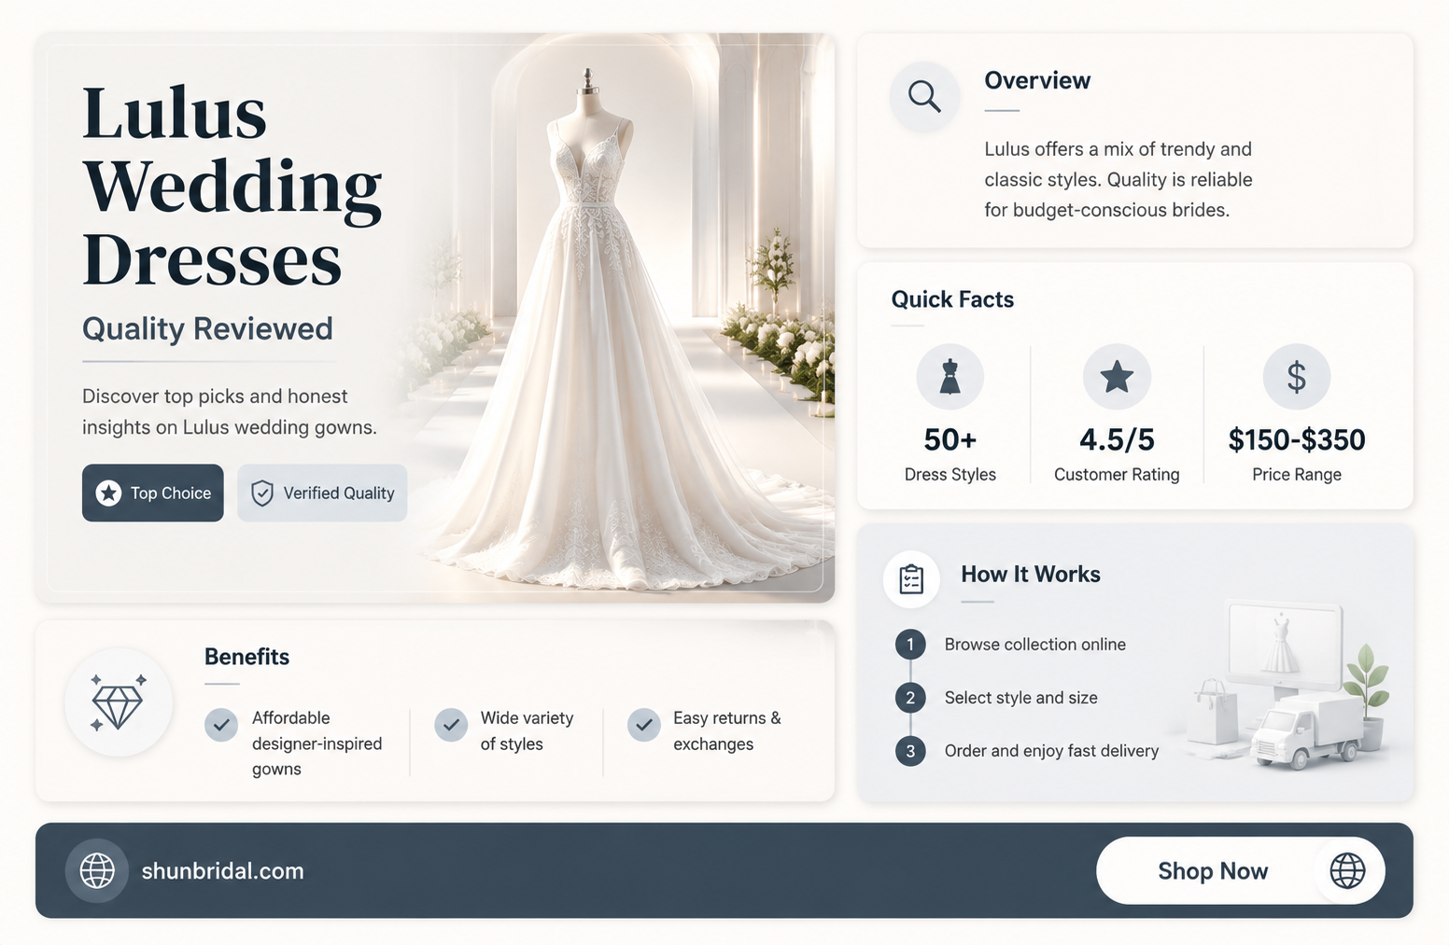The height and width of the screenshot is (945, 1449).
Task: Click checkmark beside Wide variety of styles
Action: (x=451, y=725)
